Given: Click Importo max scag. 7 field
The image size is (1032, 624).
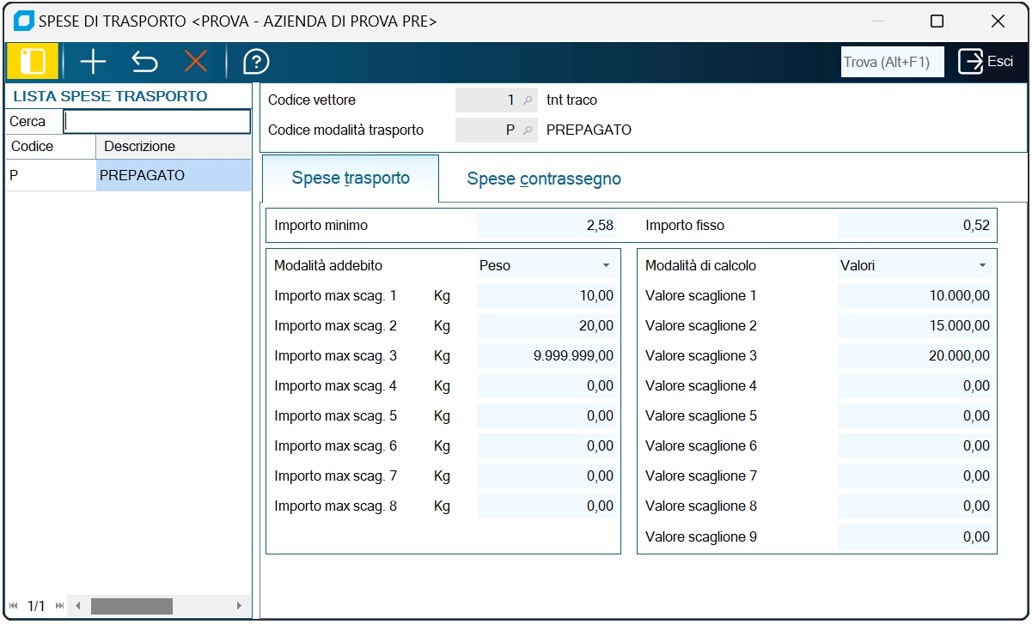Looking at the screenshot, I should click(546, 476).
